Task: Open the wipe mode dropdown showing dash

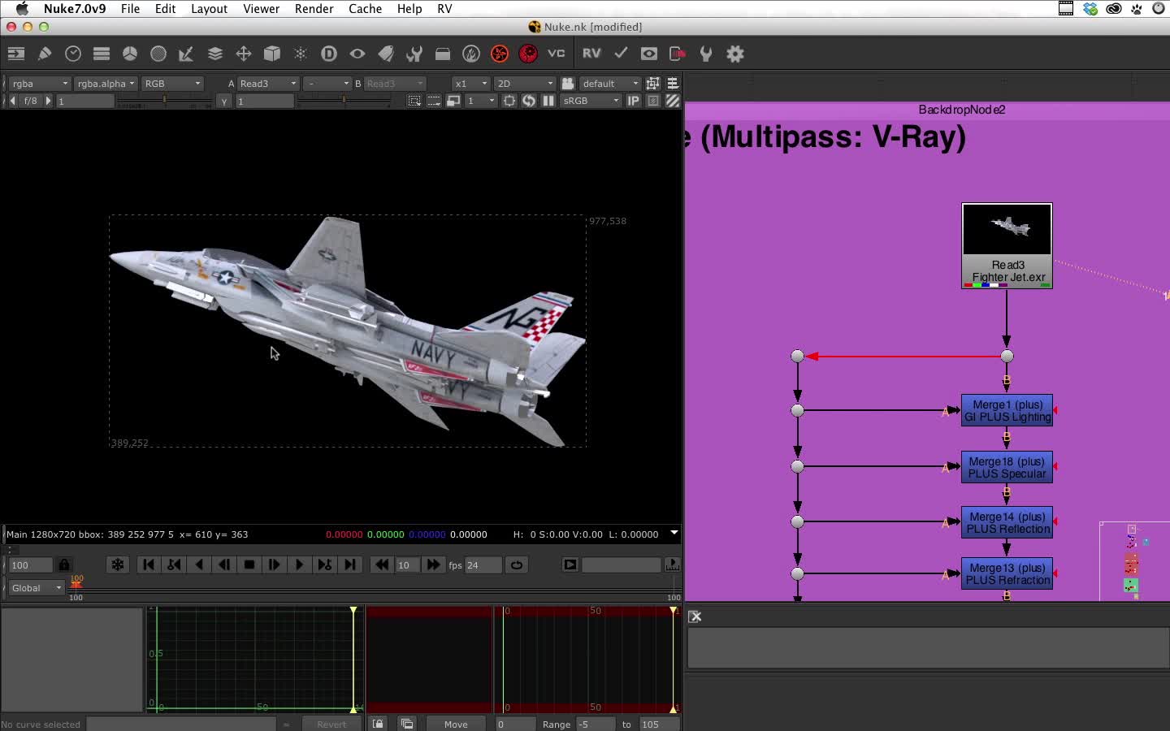Action: point(327,84)
